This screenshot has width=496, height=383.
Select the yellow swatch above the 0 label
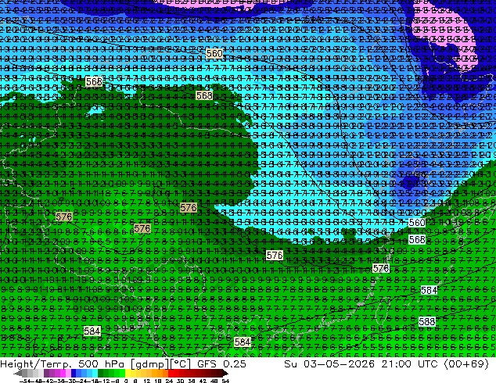pos(128,374)
